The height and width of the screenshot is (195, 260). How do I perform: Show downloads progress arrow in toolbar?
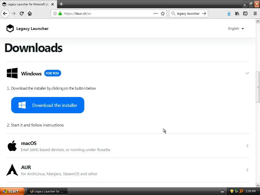(x=229, y=14)
